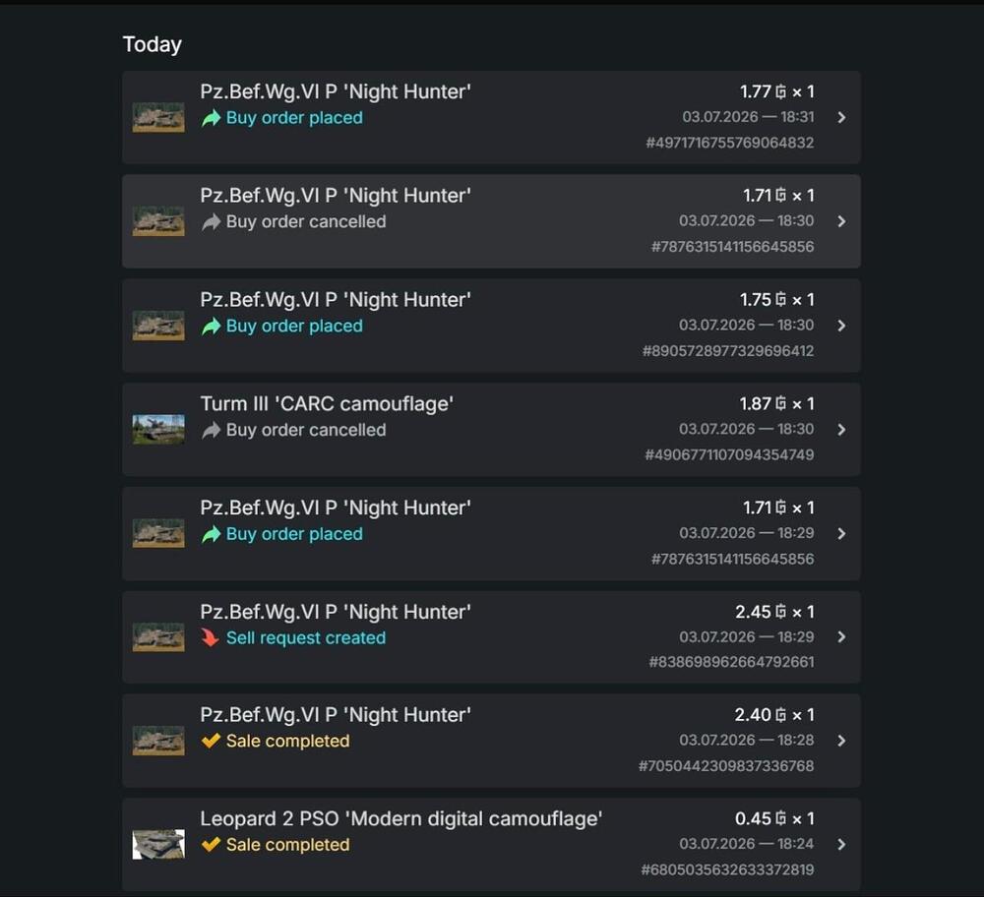Open Leopard 2 PSO camouflage thumbnail
Viewport: 984px width, 897px height.
(x=158, y=844)
